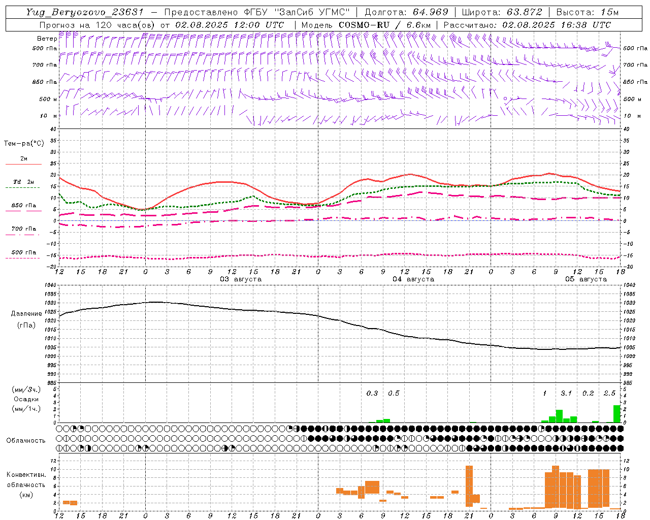This screenshot has width=650, height=520.
Task: Click the 2.5 precipitation total
Action: [609, 393]
